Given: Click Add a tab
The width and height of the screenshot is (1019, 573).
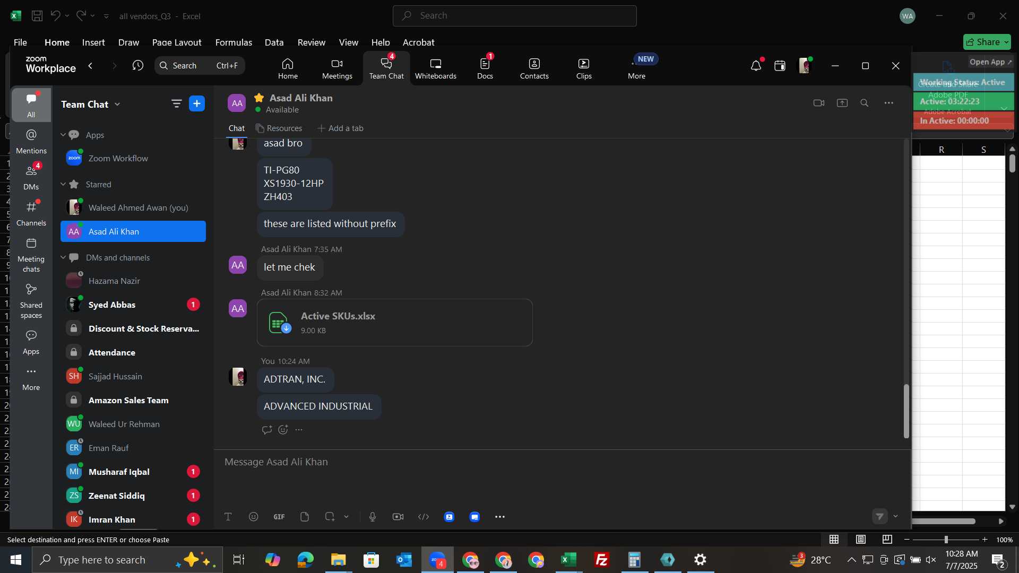Looking at the screenshot, I should (340, 128).
